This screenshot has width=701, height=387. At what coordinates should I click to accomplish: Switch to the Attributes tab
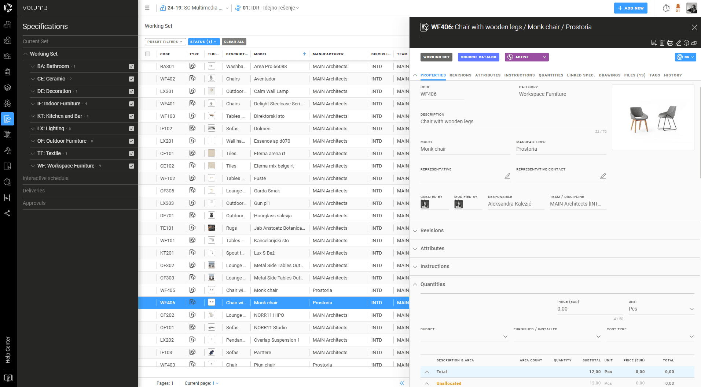coord(488,75)
